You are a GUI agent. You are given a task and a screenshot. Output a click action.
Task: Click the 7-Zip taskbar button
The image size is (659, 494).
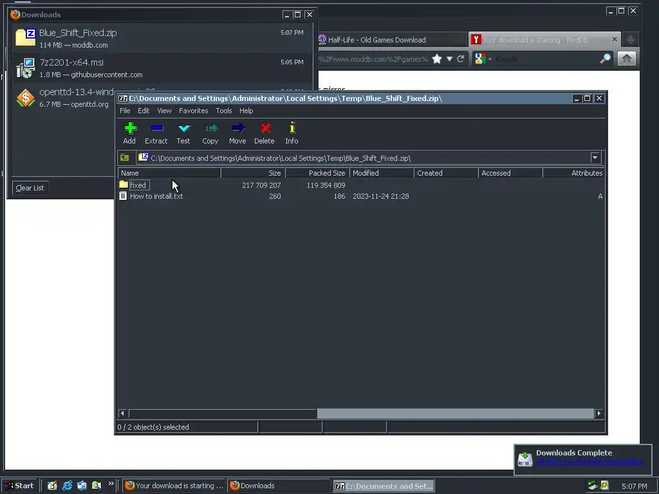pyautogui.click(x=384, y=486)
